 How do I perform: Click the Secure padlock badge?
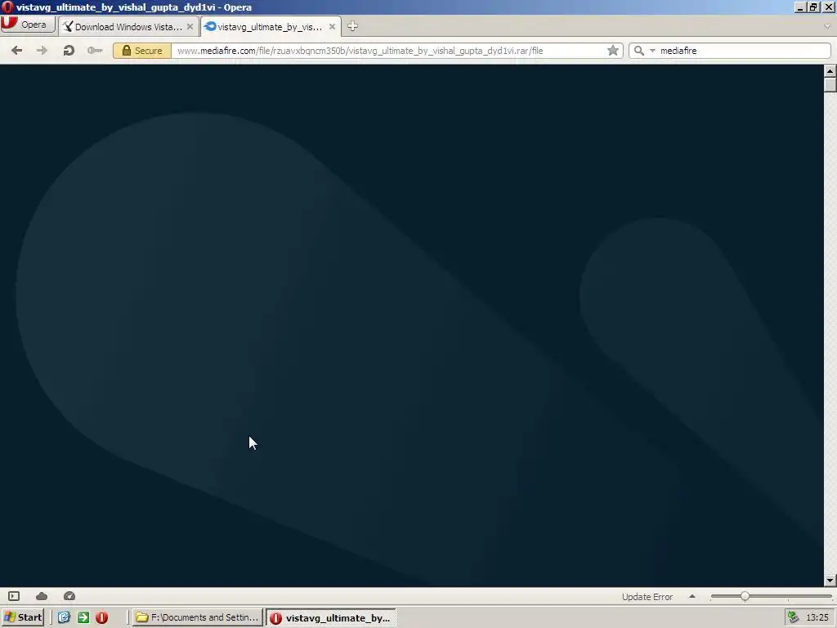pyautogui.click(x=142, y=51)
